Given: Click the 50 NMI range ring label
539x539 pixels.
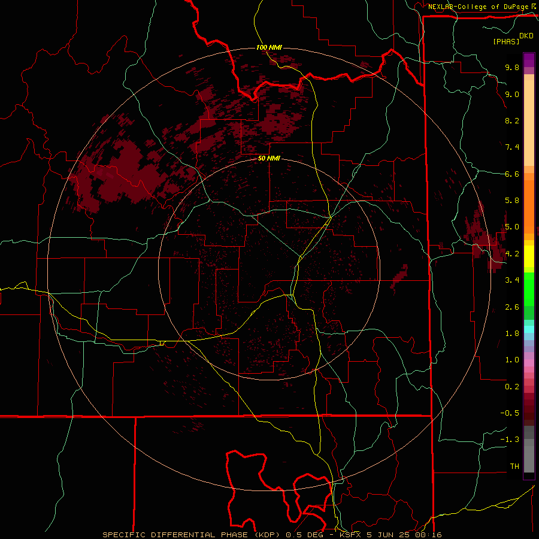Looking at the screenshot, I should (x=269, y=159).
